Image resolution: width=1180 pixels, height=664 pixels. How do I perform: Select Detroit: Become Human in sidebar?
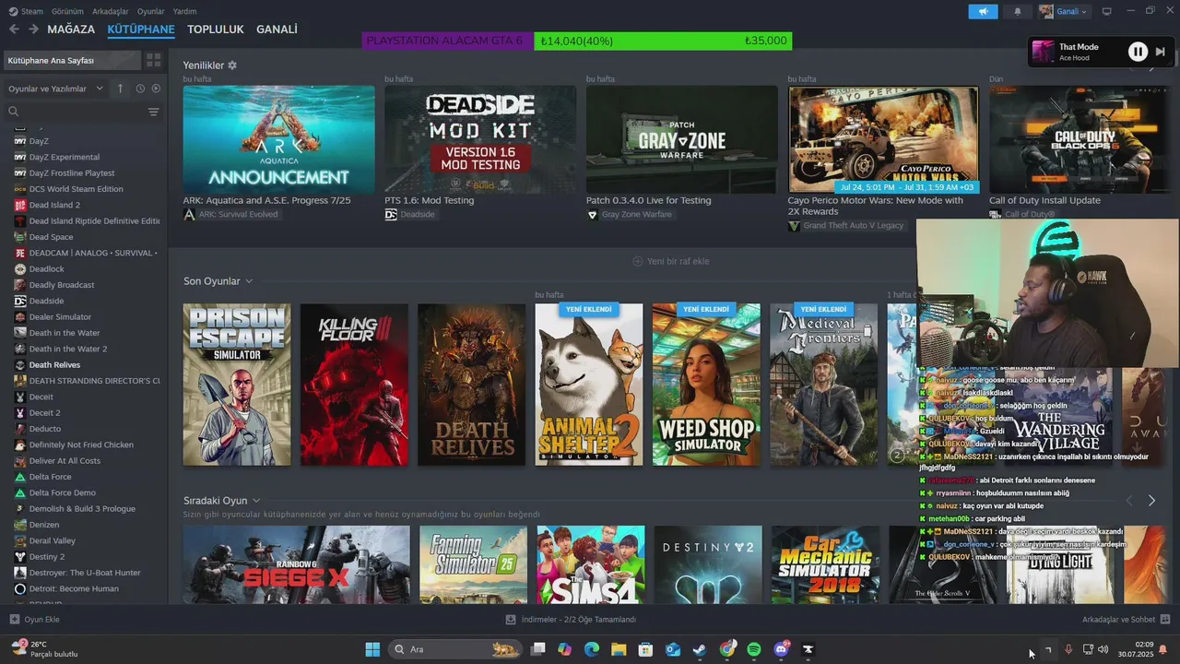[x=74, y=588]
